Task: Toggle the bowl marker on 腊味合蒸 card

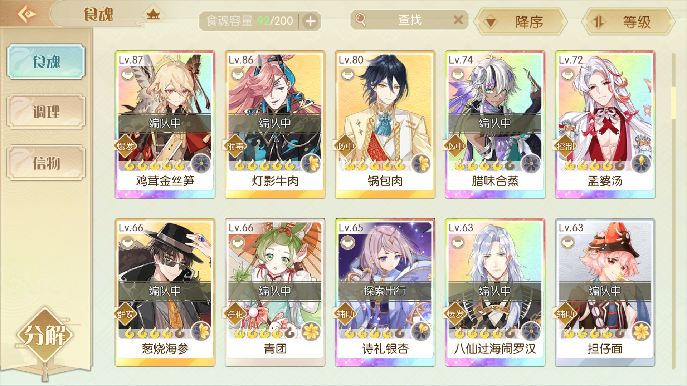Action: [458, 75]
